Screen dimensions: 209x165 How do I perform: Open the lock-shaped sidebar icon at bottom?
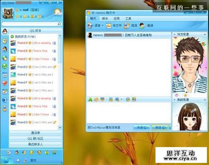coord(5,108)
